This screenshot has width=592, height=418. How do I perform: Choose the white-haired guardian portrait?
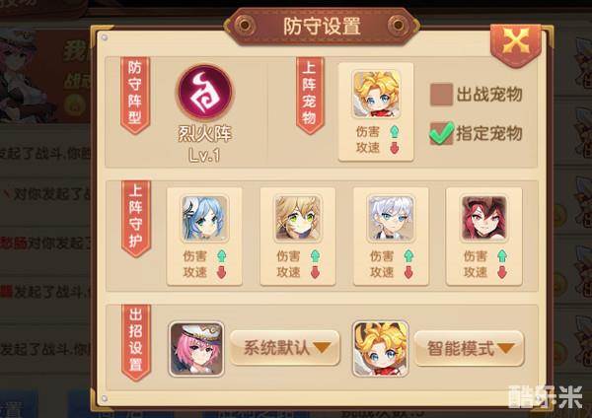(x=391, y=218)
